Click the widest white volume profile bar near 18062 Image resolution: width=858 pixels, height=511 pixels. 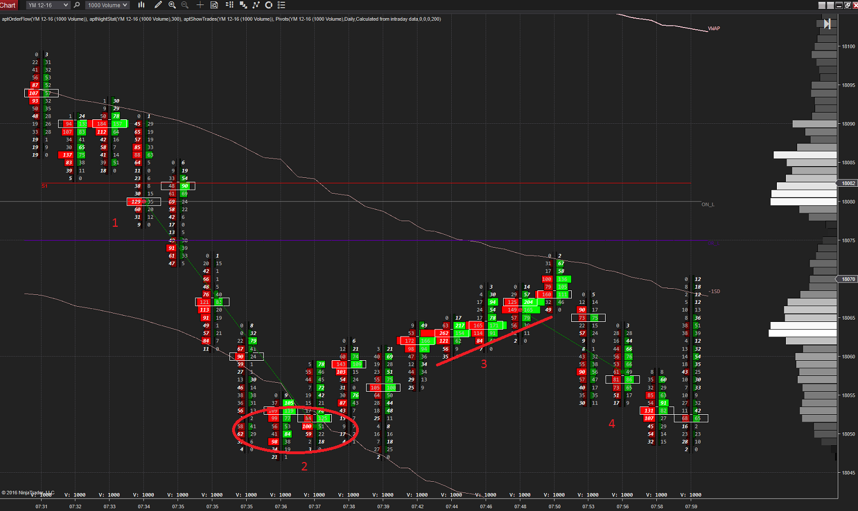(x=803, y=333)
